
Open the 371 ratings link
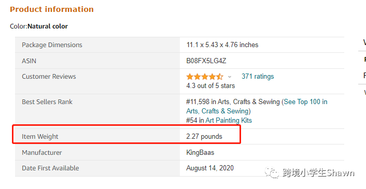[x=258, y=77]
